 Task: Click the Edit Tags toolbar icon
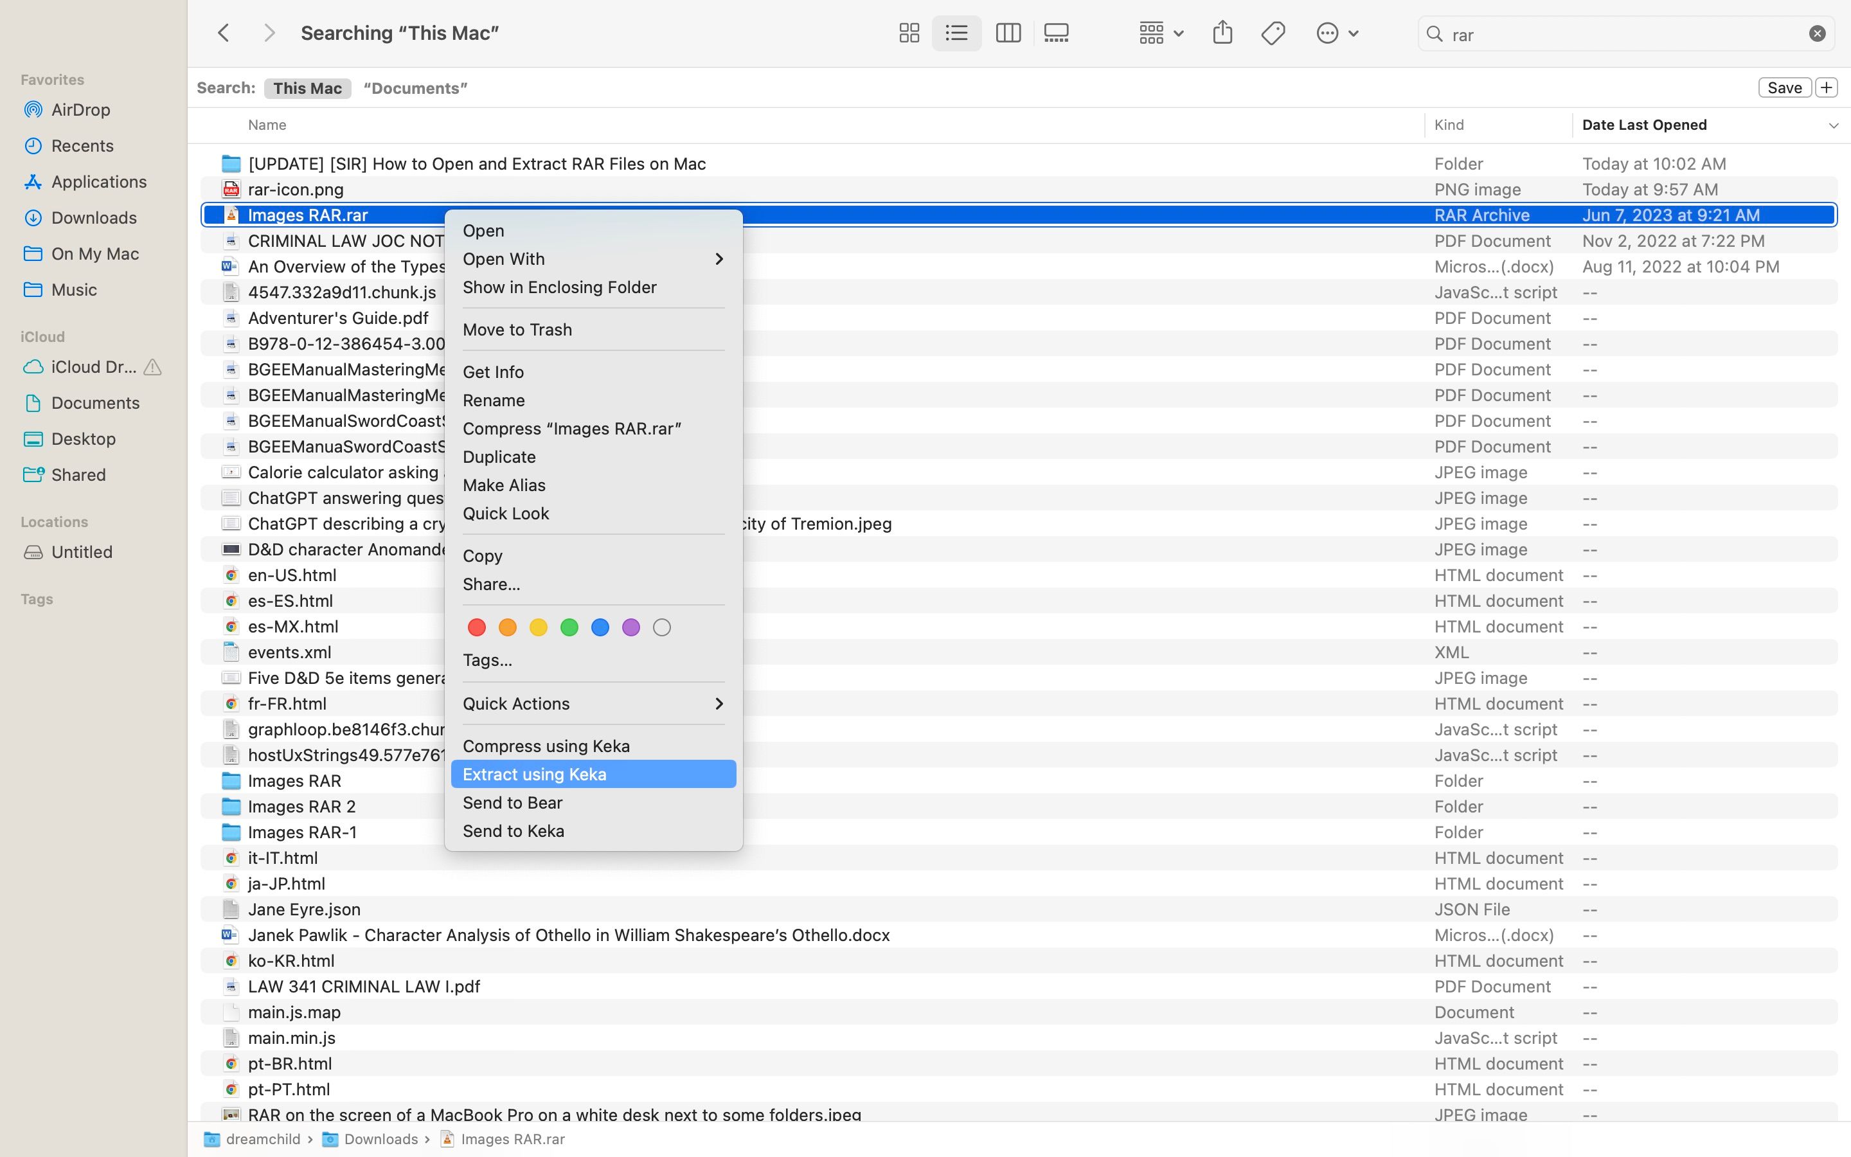coord(1273,33)
